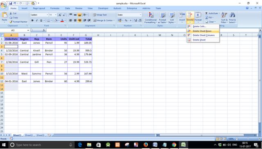Viewport: 262px width, 149px height.
Task: Click the font color swatch
Action: [62, 20]
